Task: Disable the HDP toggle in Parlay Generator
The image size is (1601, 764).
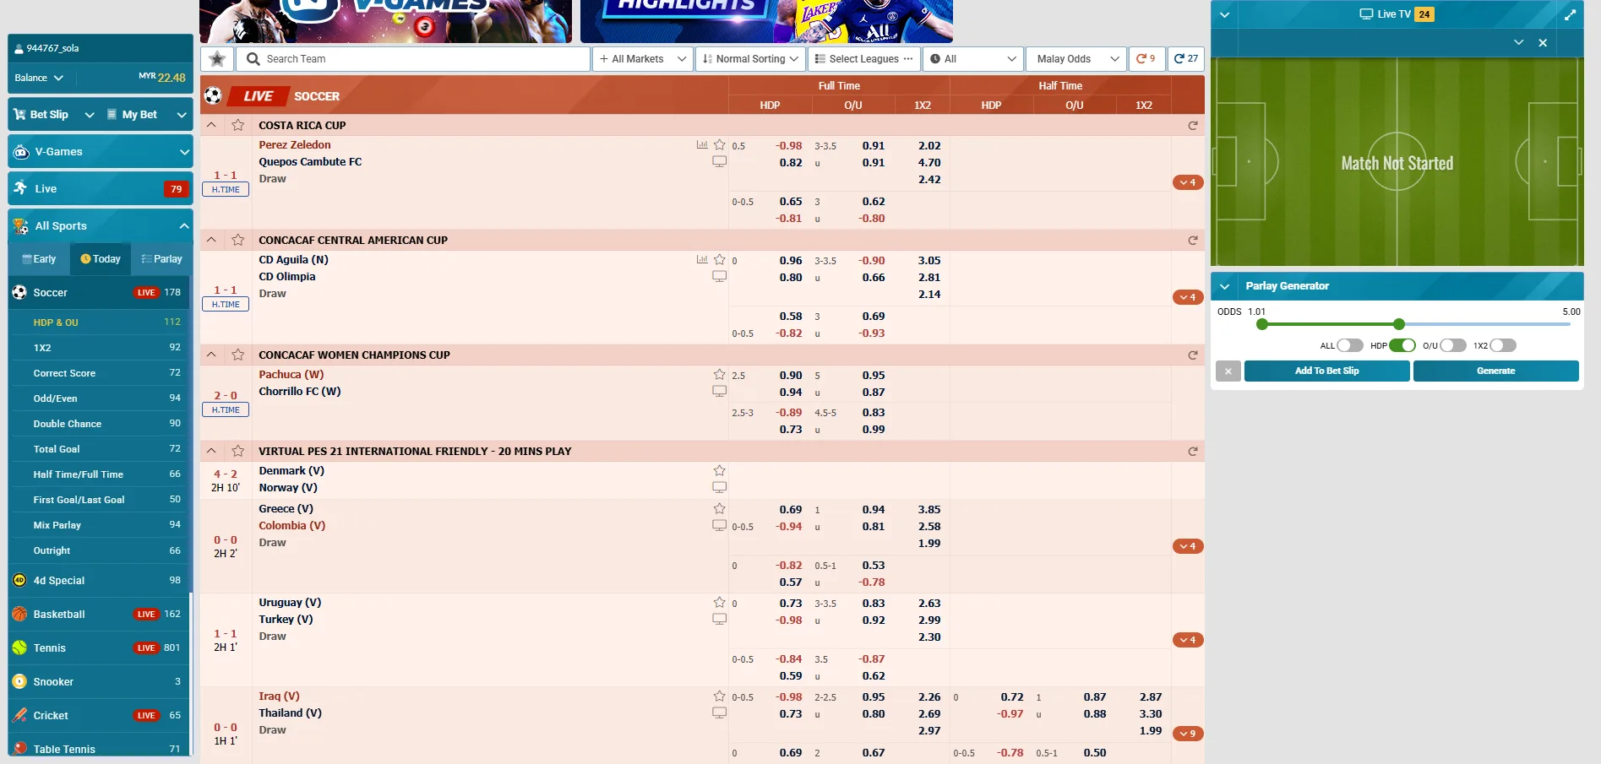Action: click(x=1404, y=345)
